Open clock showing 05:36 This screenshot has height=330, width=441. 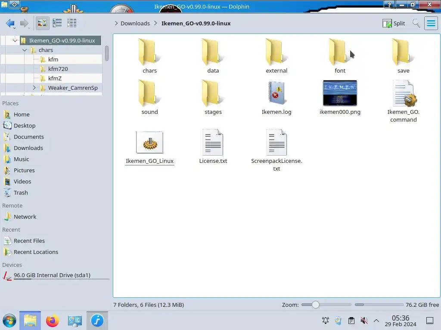pos(401,321)
